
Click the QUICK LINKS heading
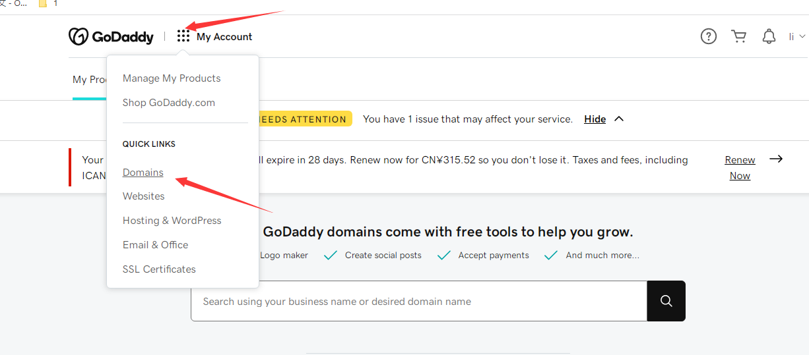(149, 144)
